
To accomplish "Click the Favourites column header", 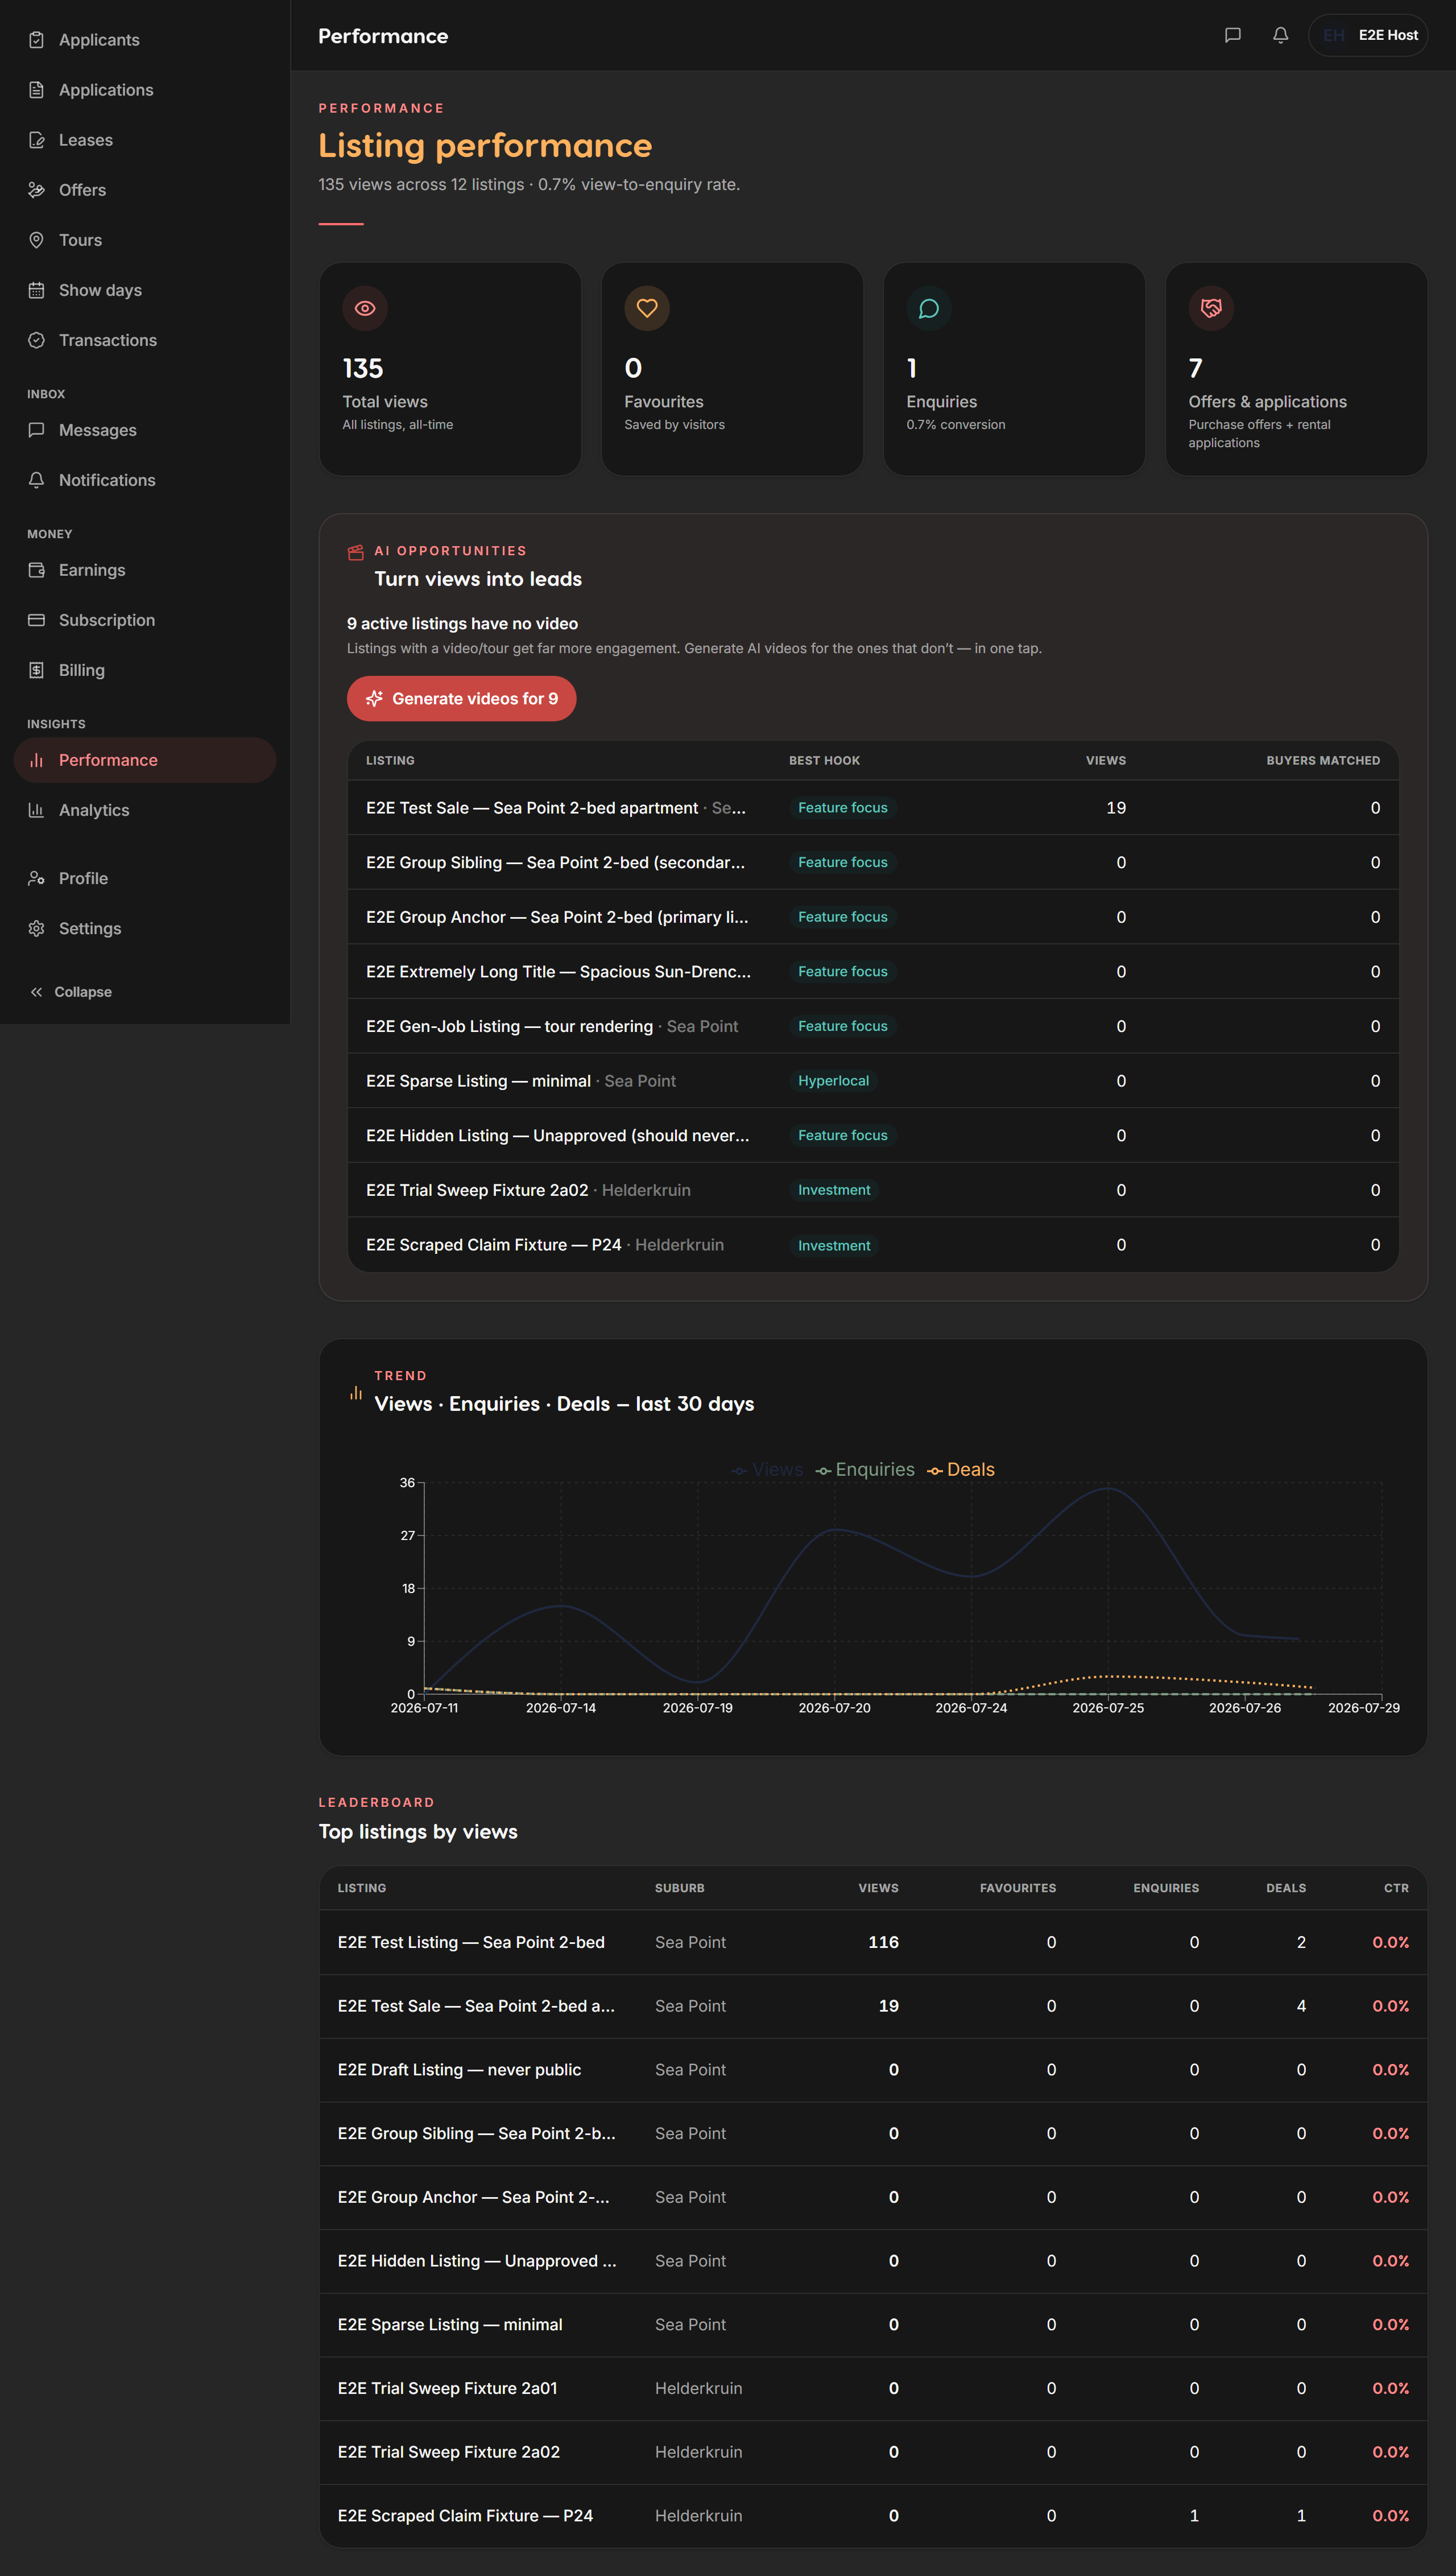I will pyautogui.click(x=1018, y=1888).
